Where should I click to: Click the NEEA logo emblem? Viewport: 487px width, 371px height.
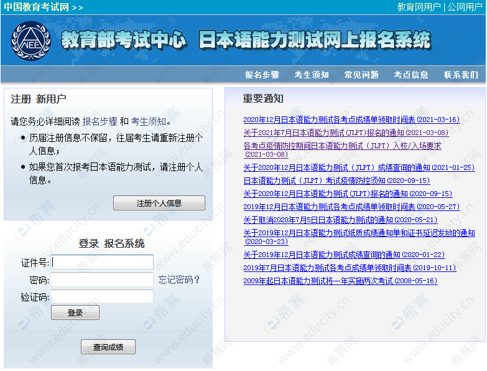tap(30, 40)
